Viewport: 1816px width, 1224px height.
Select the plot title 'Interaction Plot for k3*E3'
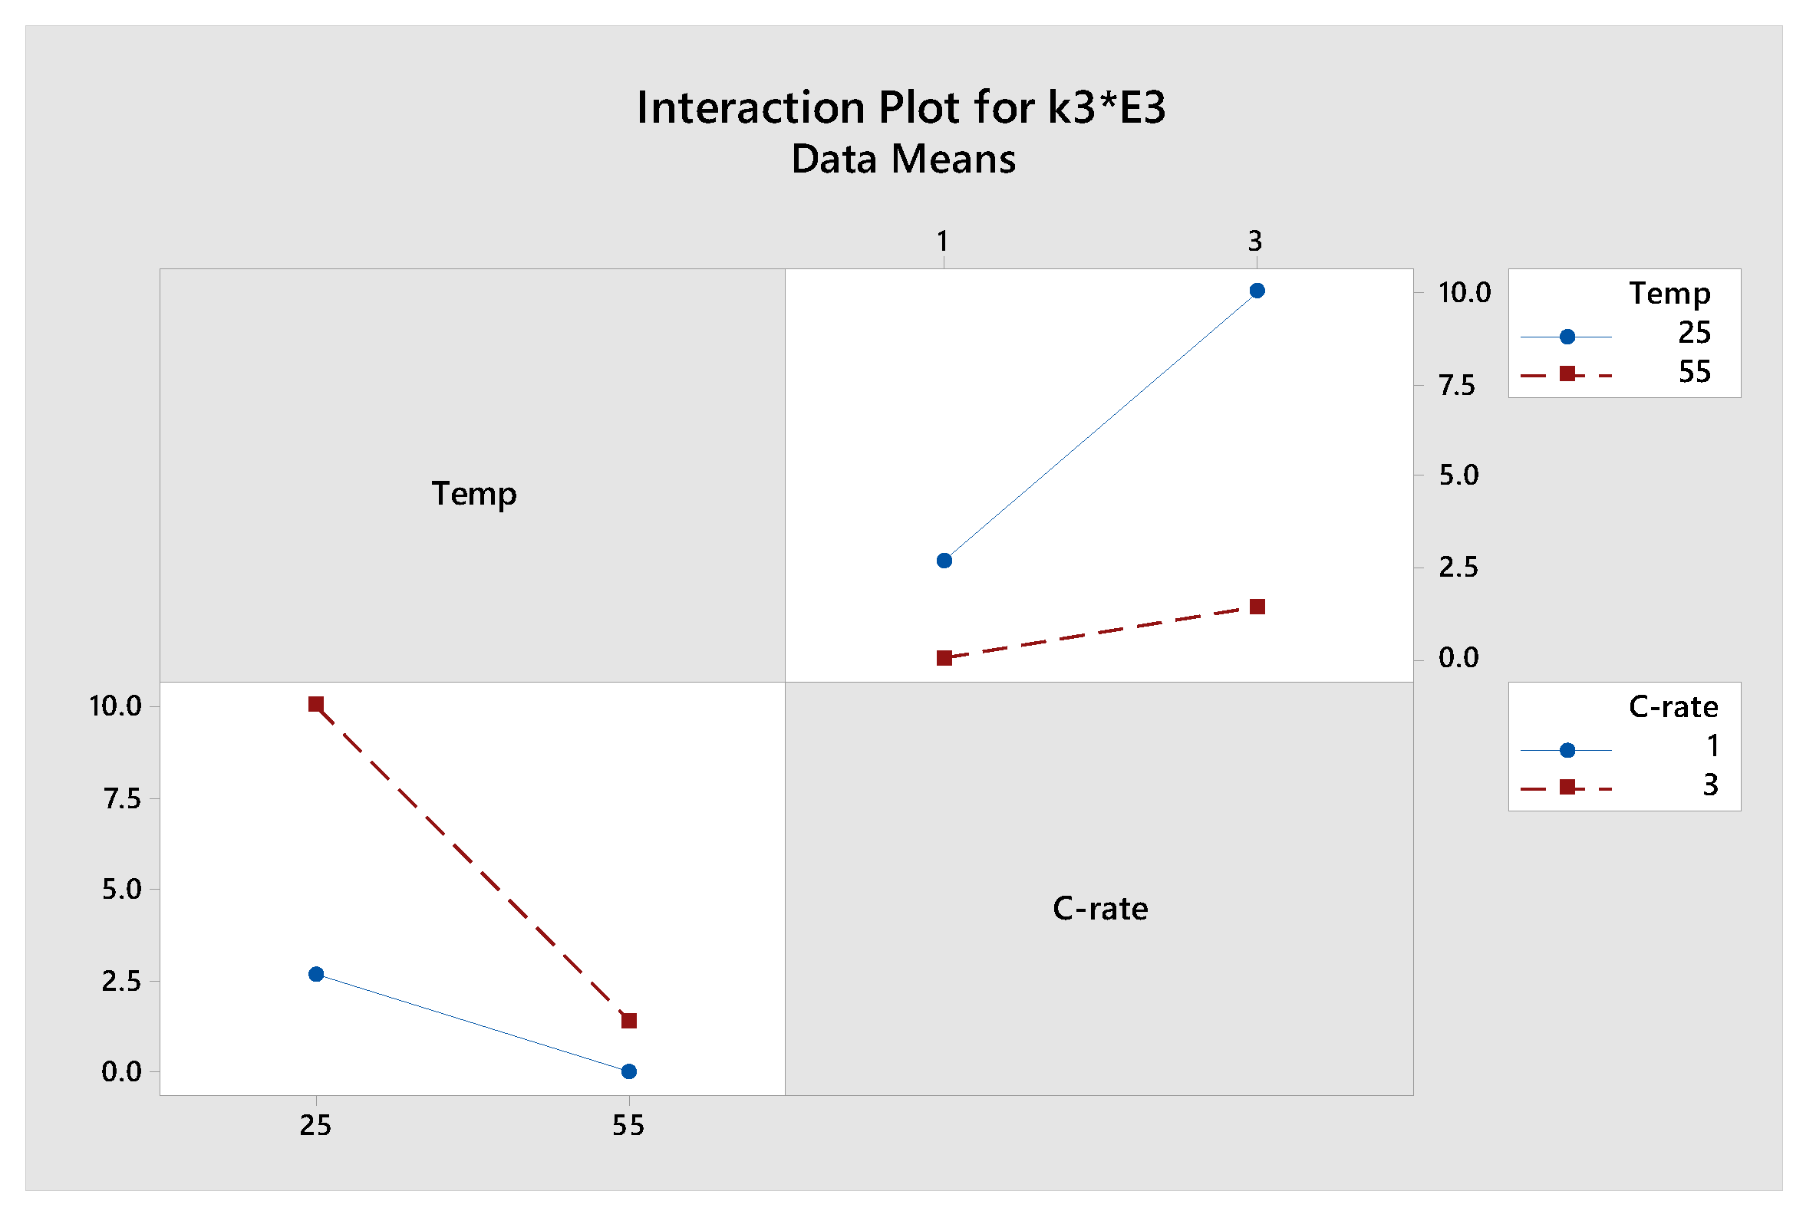click(x=901, y=107)
